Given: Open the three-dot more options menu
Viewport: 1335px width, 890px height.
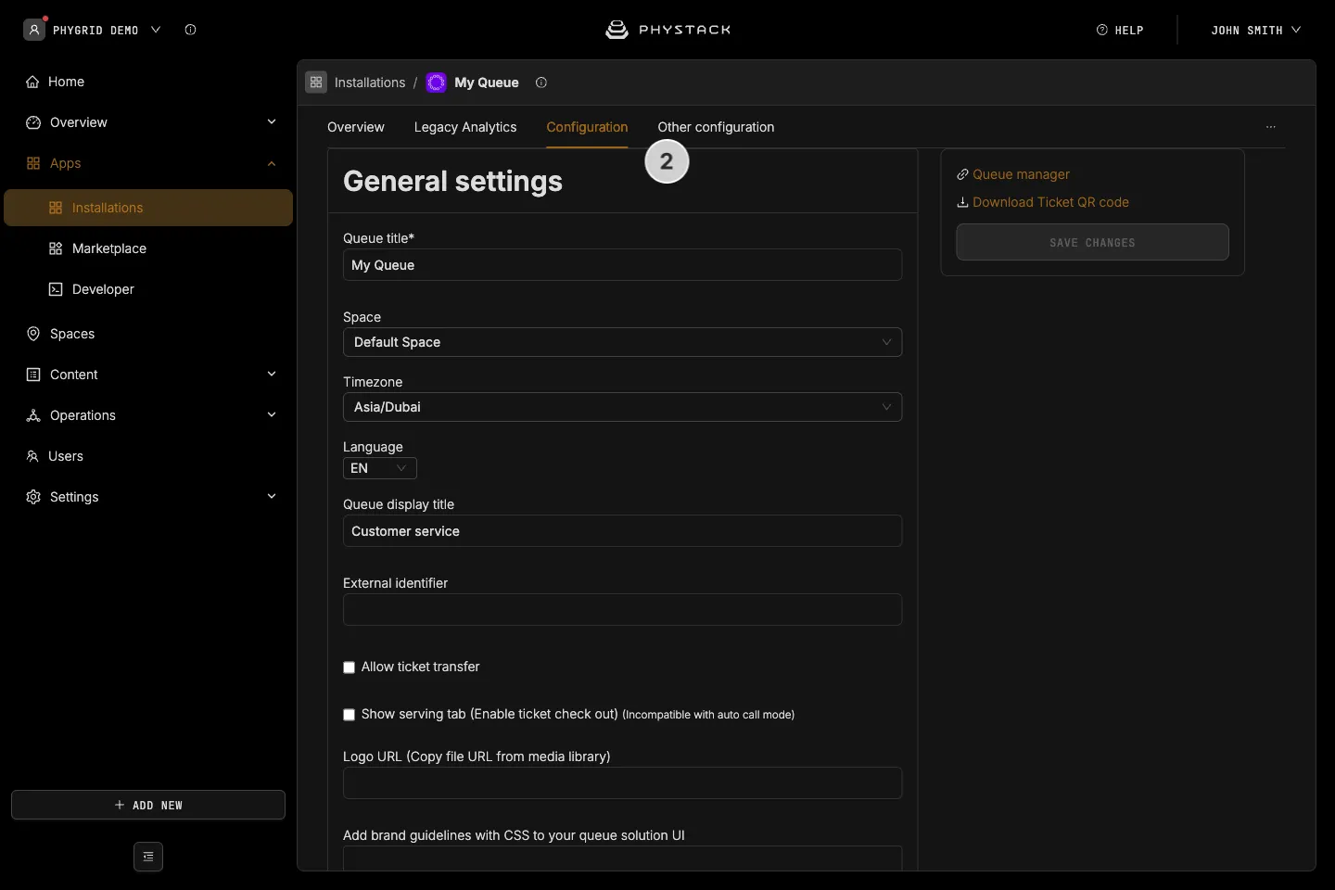Looking at the screenshot, I should [x=1271, y=127].
